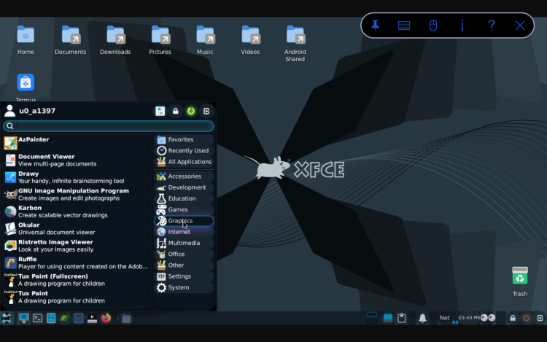
Task: Close the overlay bar with X
Action: pos(520,26)
